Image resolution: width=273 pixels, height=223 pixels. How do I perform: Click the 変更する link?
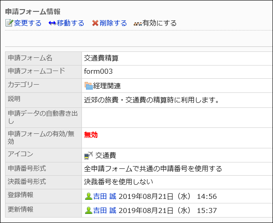point(27,23)
